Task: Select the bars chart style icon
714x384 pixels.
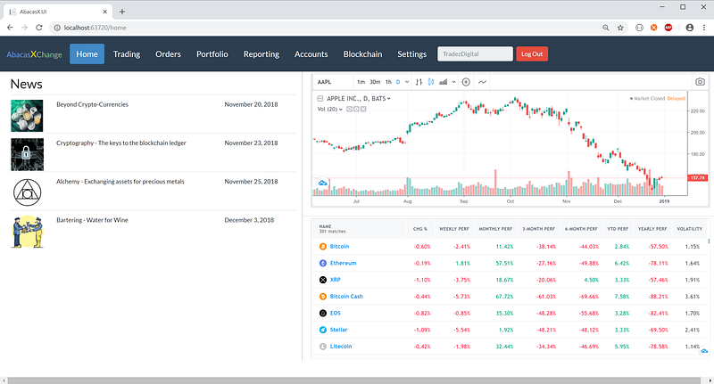Action: coord(419,82)
